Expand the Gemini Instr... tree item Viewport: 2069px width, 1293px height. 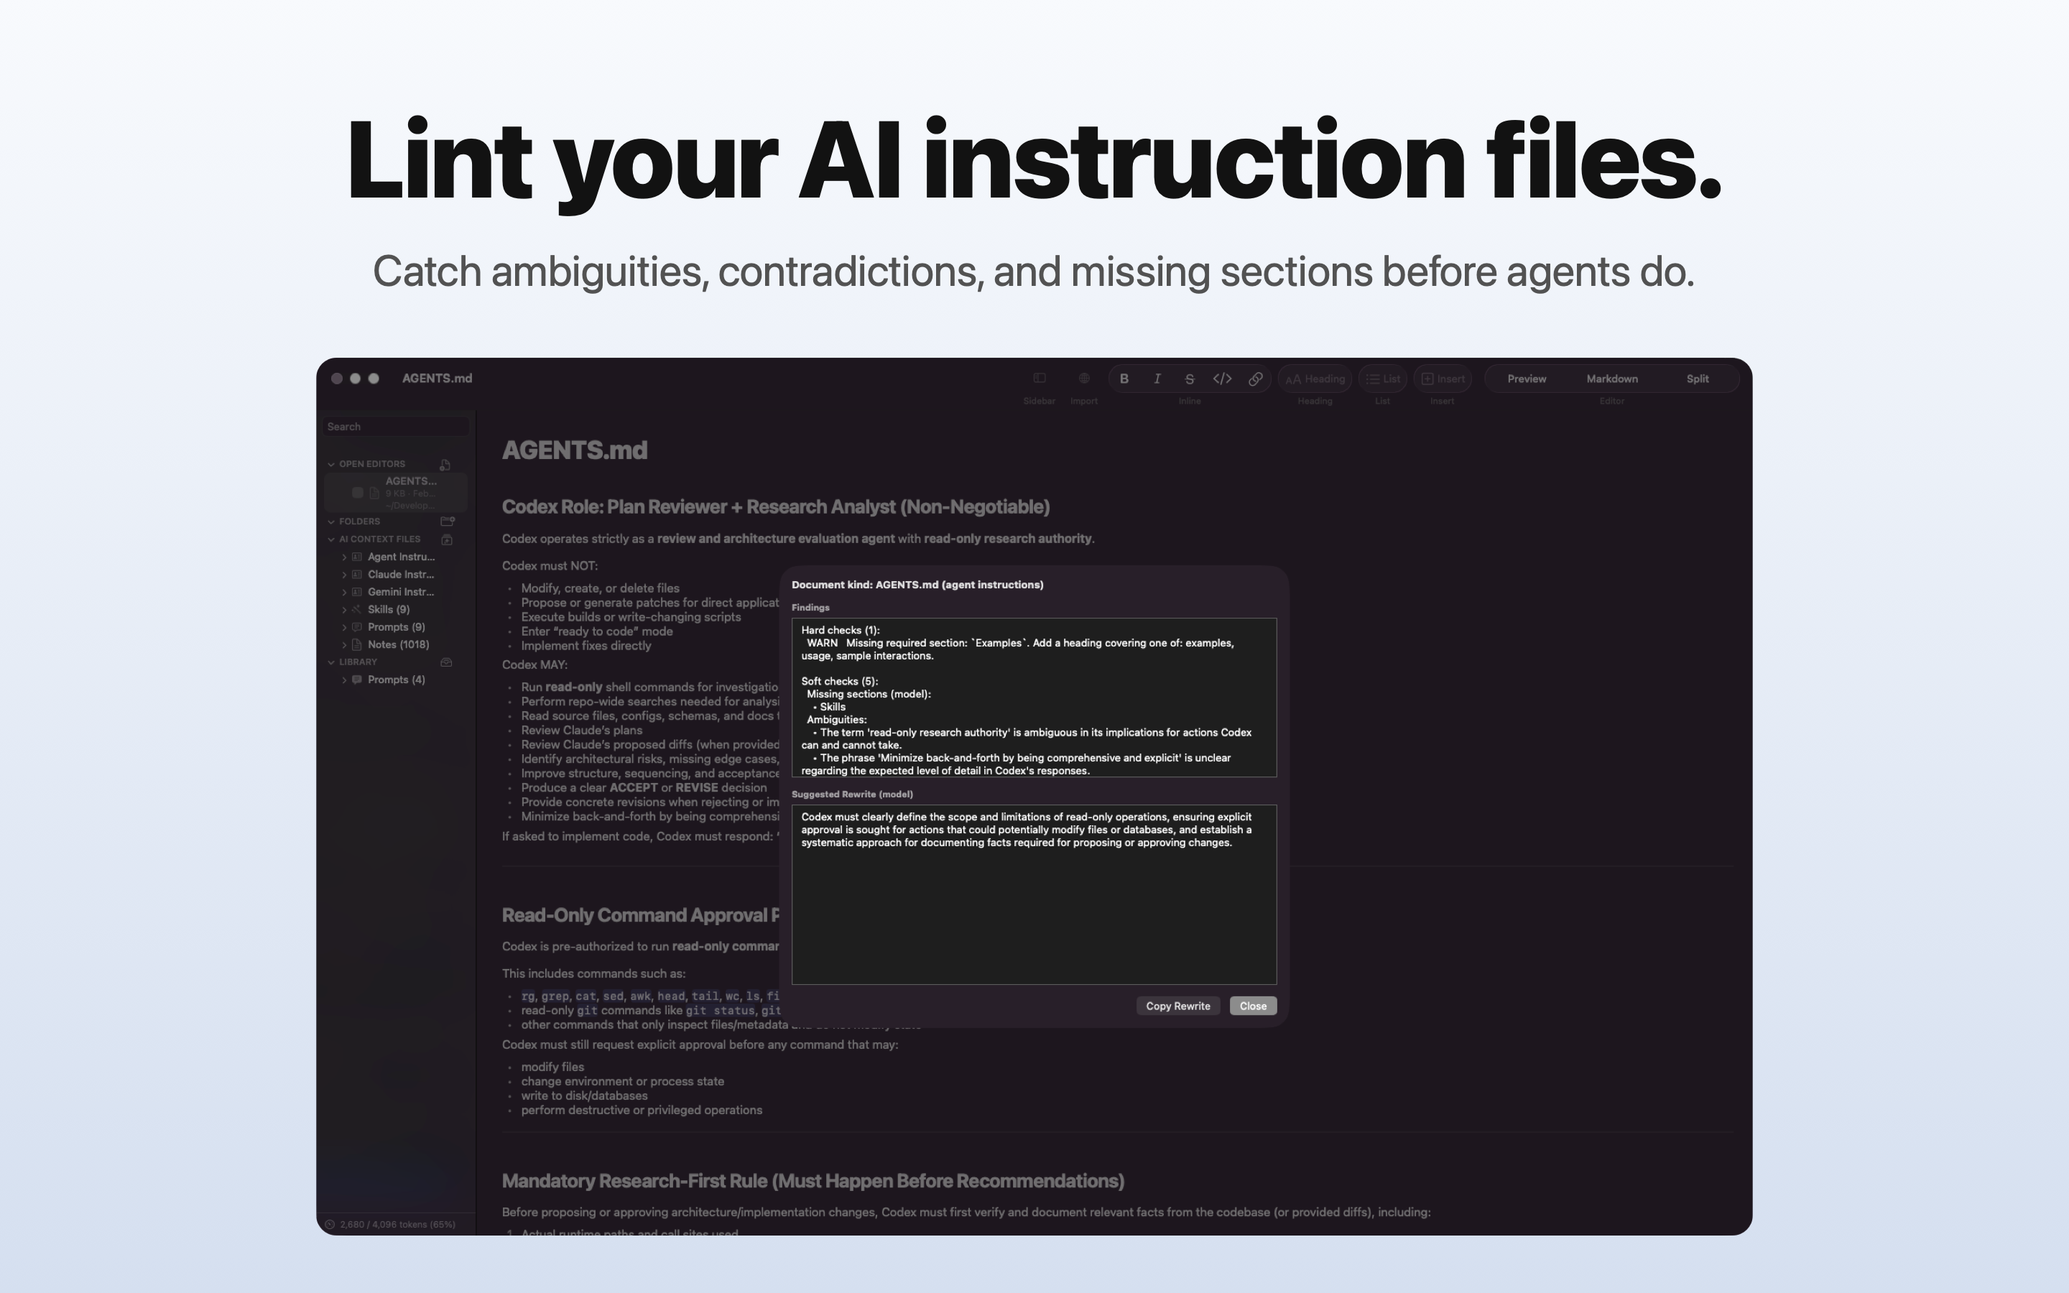[345, 592]
